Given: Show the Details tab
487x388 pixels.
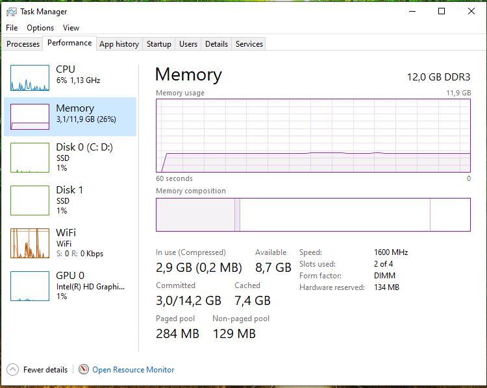Looking at the screenshot, I should point(216,44).
